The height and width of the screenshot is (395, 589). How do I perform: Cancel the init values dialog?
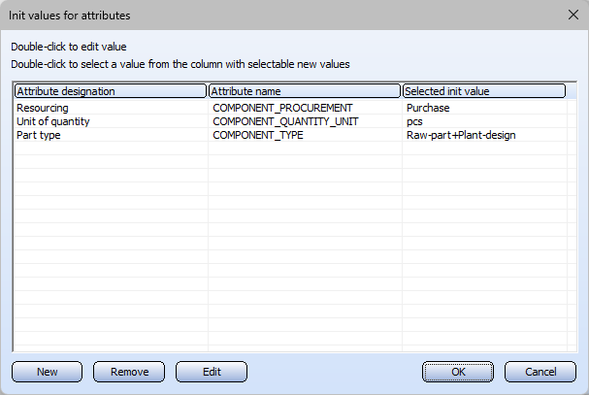540,372
